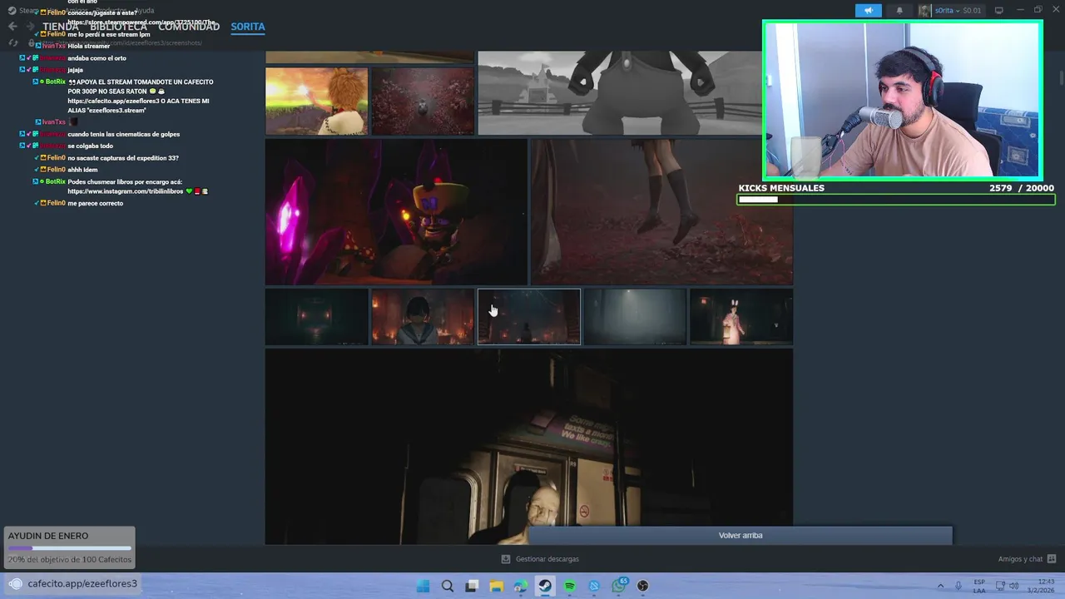1065x599 pixels.
Task: Open the SORITA profile tab
Action: (x=248, y=27)
